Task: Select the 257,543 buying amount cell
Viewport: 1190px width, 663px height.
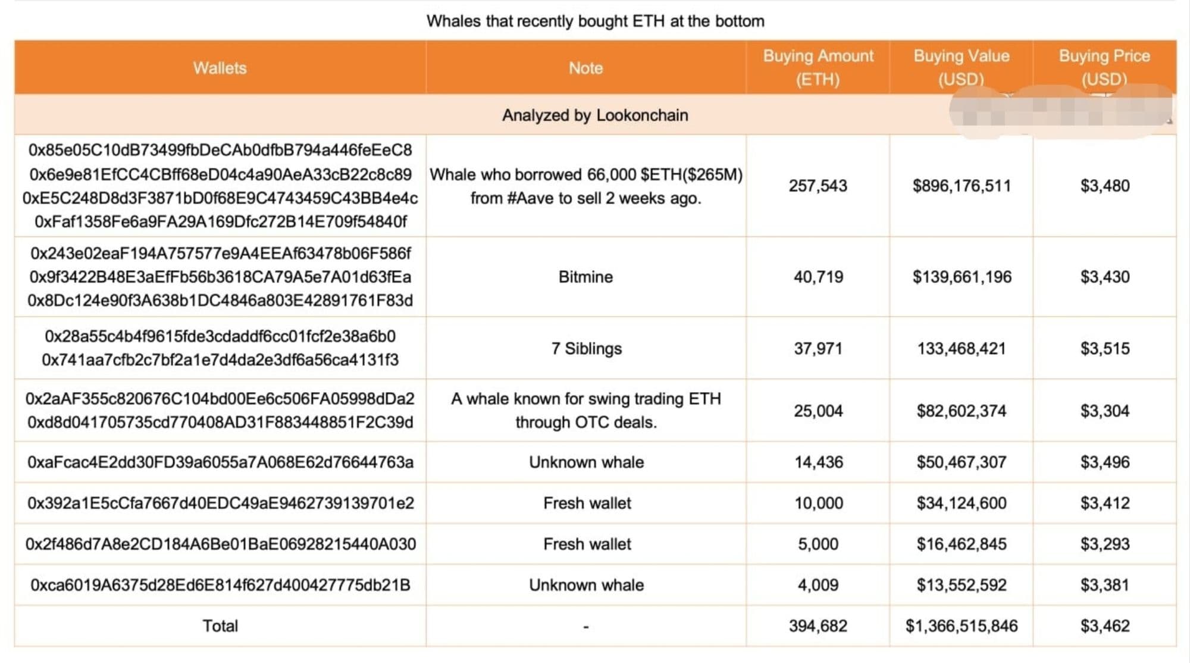Action: click(x=818, y=186)
